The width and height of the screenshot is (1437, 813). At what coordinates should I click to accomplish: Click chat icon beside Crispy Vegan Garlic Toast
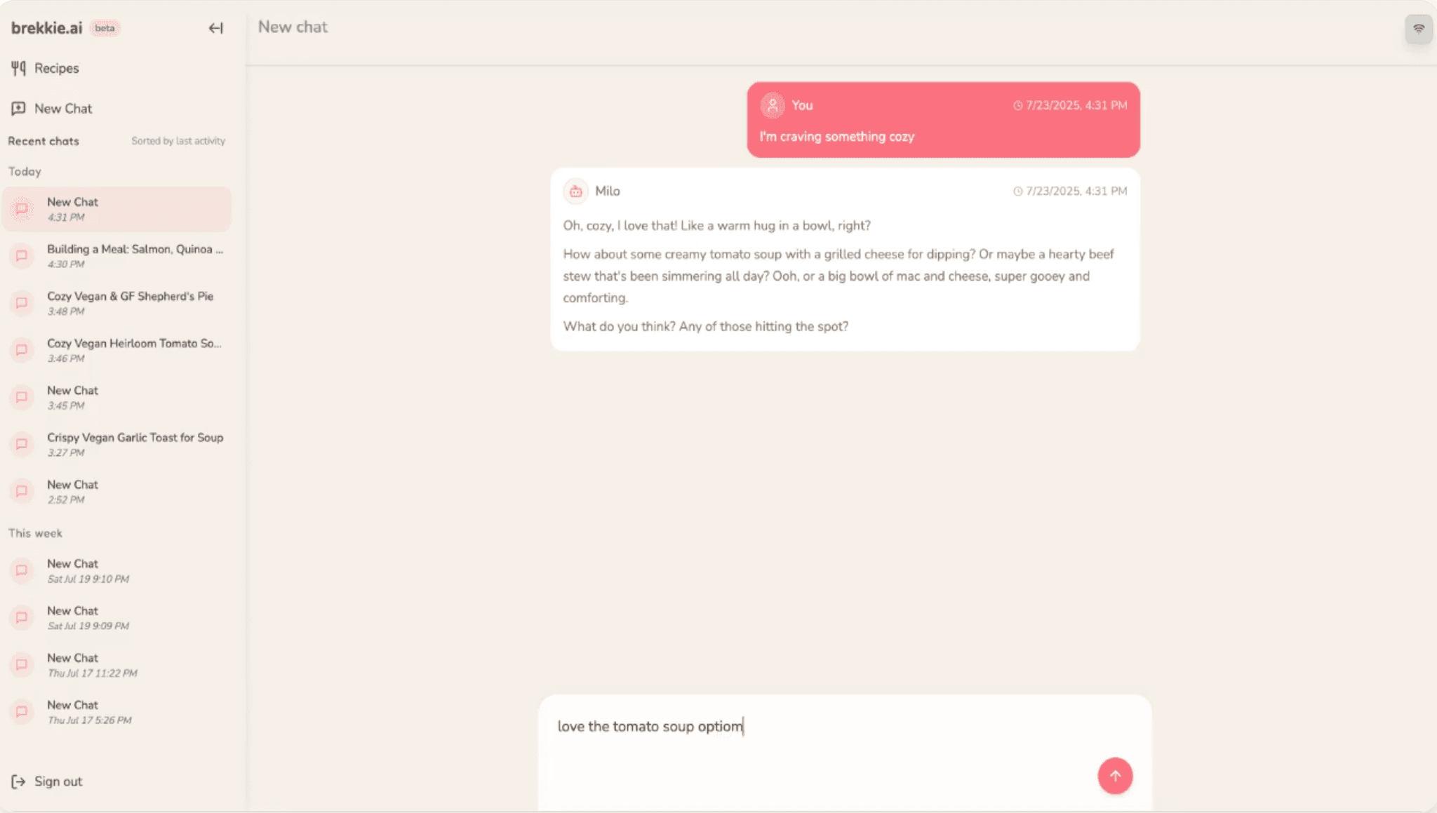pyautogui.click(x=22, y=443)
